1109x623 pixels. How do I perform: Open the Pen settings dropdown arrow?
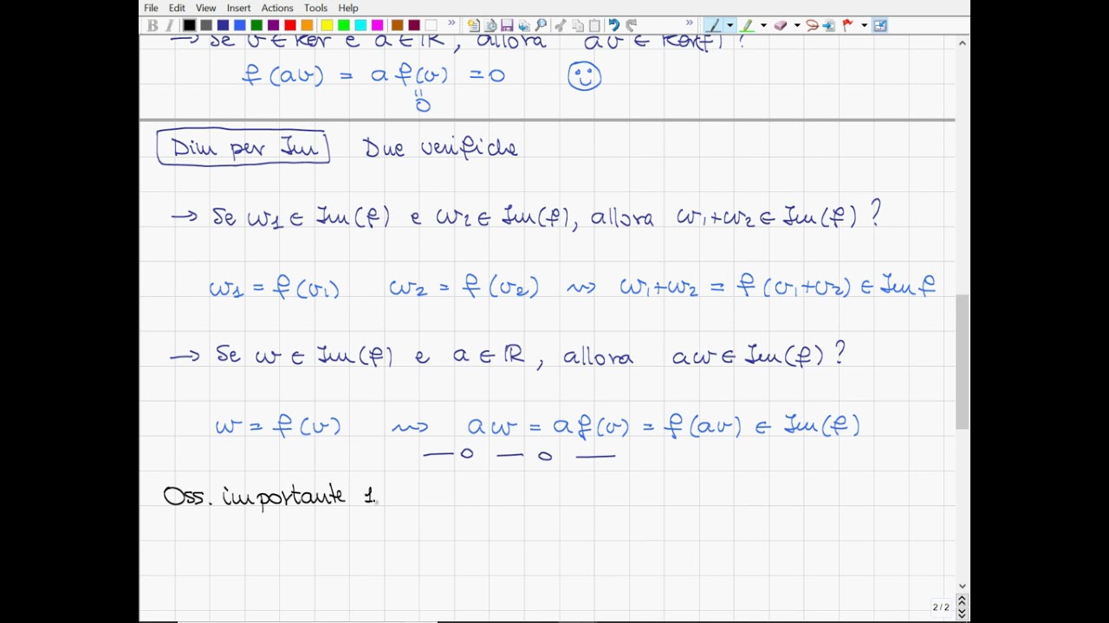(x=730, y=25)
